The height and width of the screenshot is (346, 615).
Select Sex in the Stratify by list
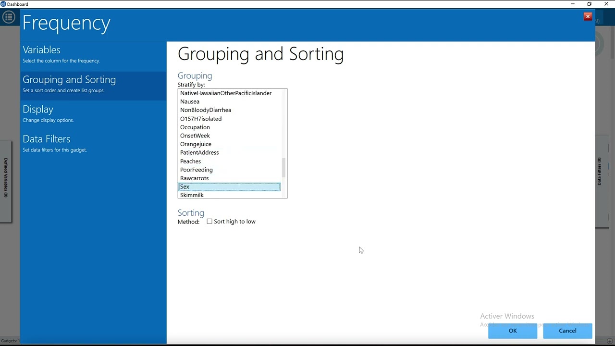point(229,186)
